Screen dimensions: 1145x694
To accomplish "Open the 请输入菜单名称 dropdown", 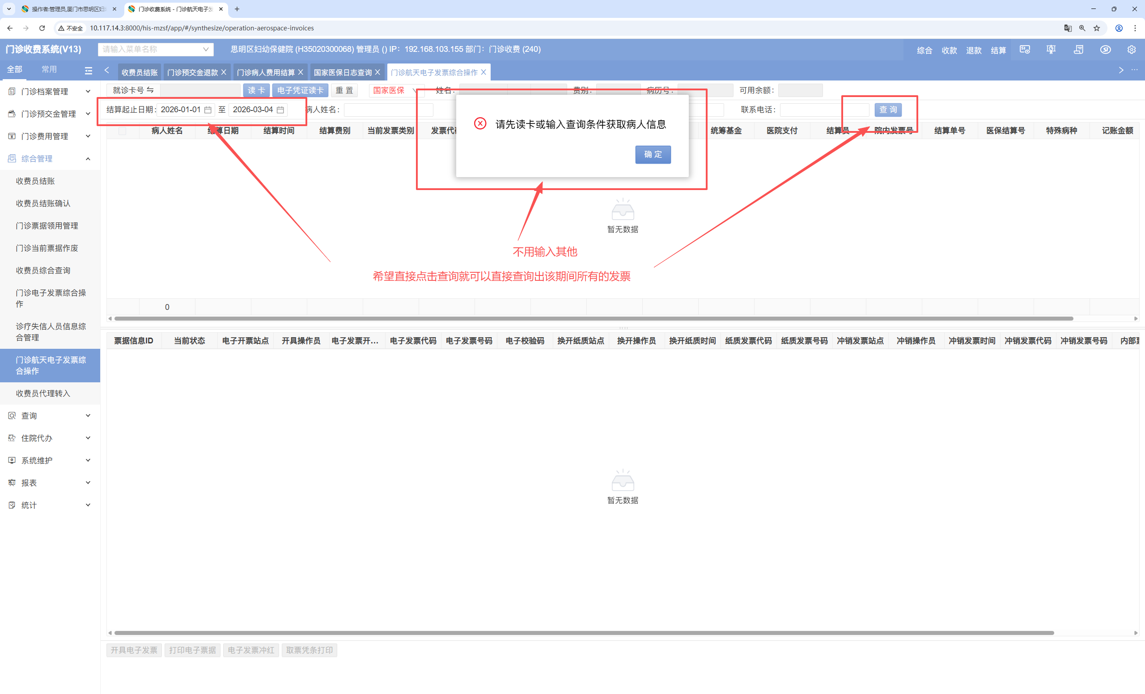I will (x=155, y=49).
